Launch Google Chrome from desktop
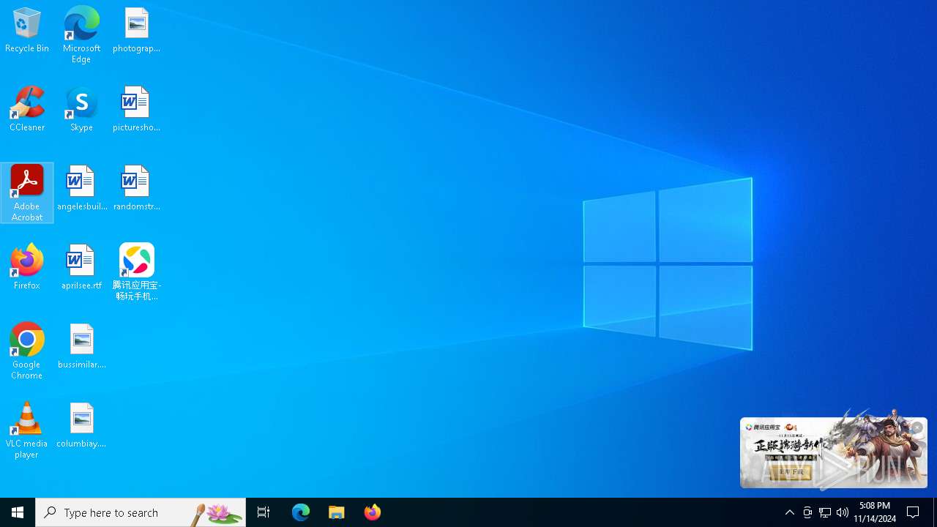The image size is (937, 527). tap(27, 351)
